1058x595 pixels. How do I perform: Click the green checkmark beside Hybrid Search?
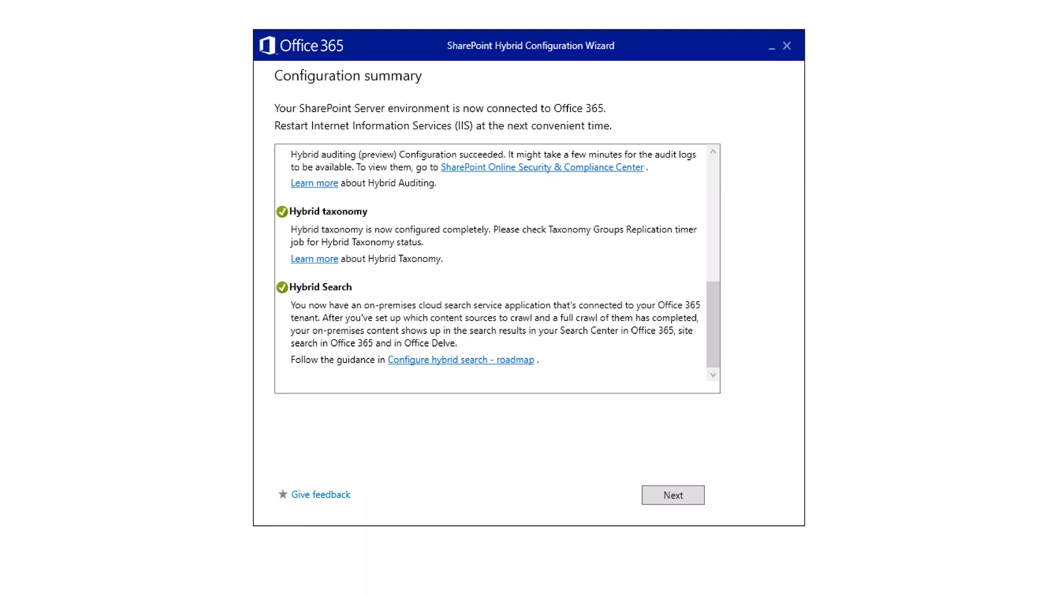(x=282, y=287)
